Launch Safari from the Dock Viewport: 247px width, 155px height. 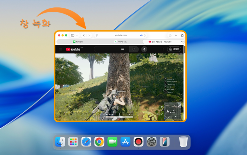[86, 142]
